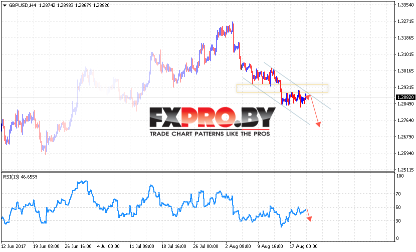Screen dimensions: 416x252
Task: Click RSI scale label 50
Action: [x=398, y=207]
